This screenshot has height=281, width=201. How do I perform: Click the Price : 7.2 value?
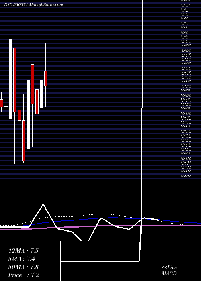[24, 275]
